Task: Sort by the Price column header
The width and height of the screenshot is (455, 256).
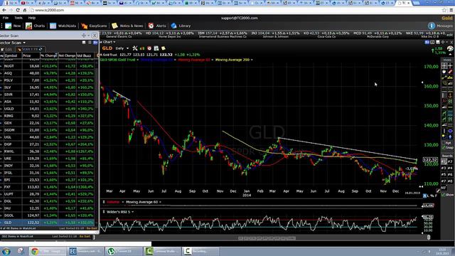Action: tap(31, 55)
